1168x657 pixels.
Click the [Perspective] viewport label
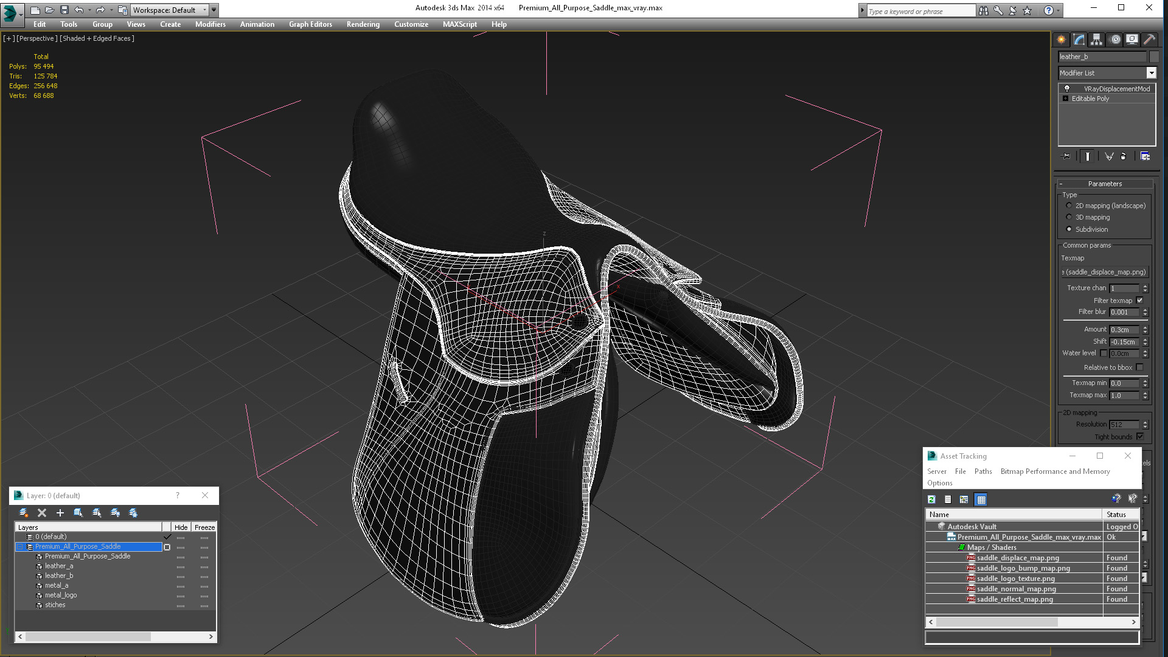point(36,38)
